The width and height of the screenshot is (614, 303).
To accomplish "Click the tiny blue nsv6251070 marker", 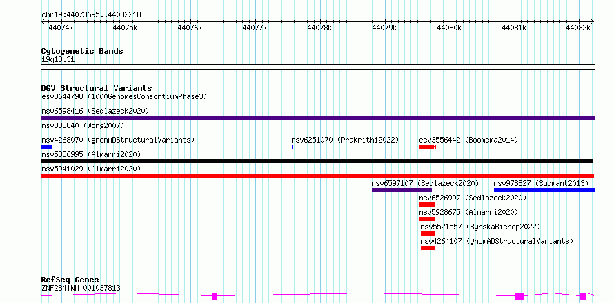I will [x=293, y=147].
